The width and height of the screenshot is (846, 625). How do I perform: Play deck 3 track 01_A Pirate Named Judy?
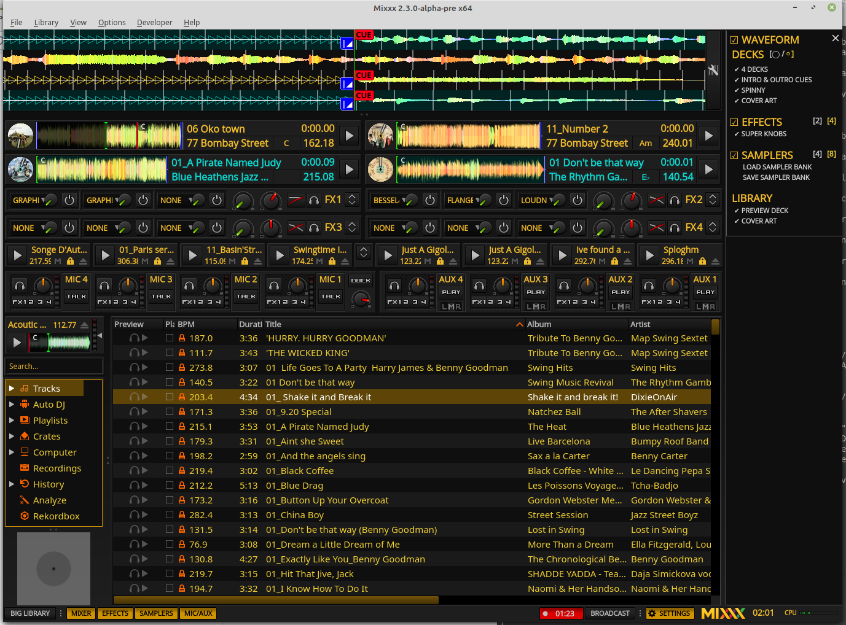350,169
